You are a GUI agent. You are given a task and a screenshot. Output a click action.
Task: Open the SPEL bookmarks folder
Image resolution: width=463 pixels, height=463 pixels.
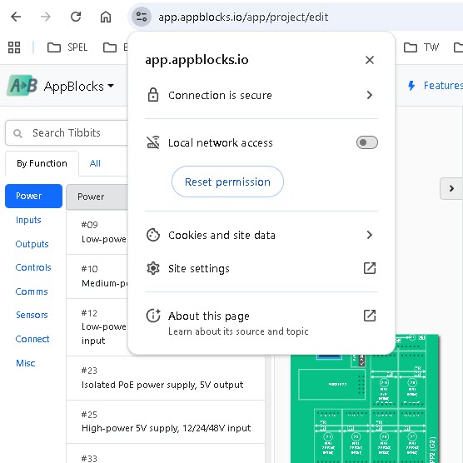(67, 47)
